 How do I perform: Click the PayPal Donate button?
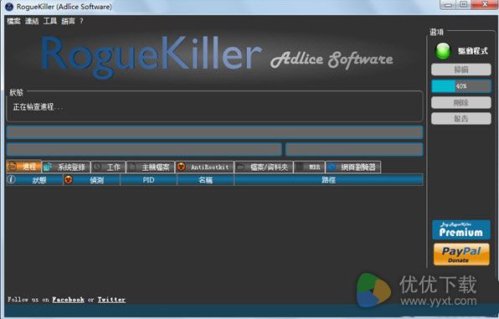point(461,255)
